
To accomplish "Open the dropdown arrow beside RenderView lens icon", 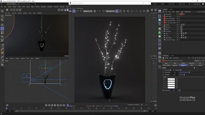I will point(97,11).
